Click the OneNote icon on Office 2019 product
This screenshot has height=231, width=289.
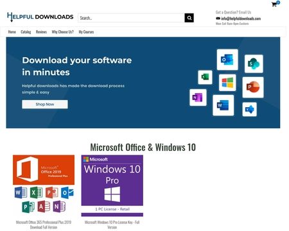click(x=59, y=207)
